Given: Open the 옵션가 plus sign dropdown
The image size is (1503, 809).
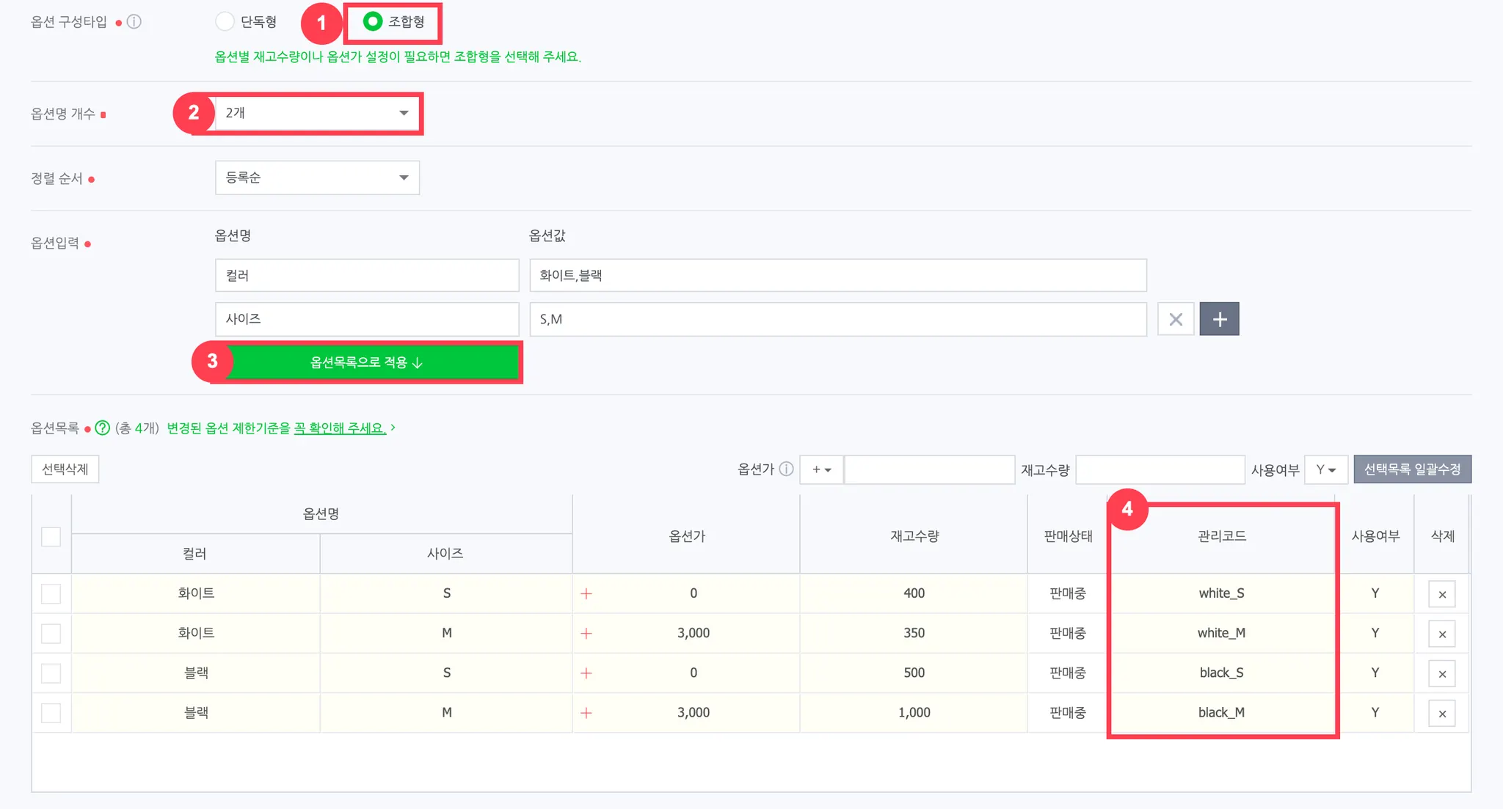Looking at the screenshot, I should click(x=821, y=469).
